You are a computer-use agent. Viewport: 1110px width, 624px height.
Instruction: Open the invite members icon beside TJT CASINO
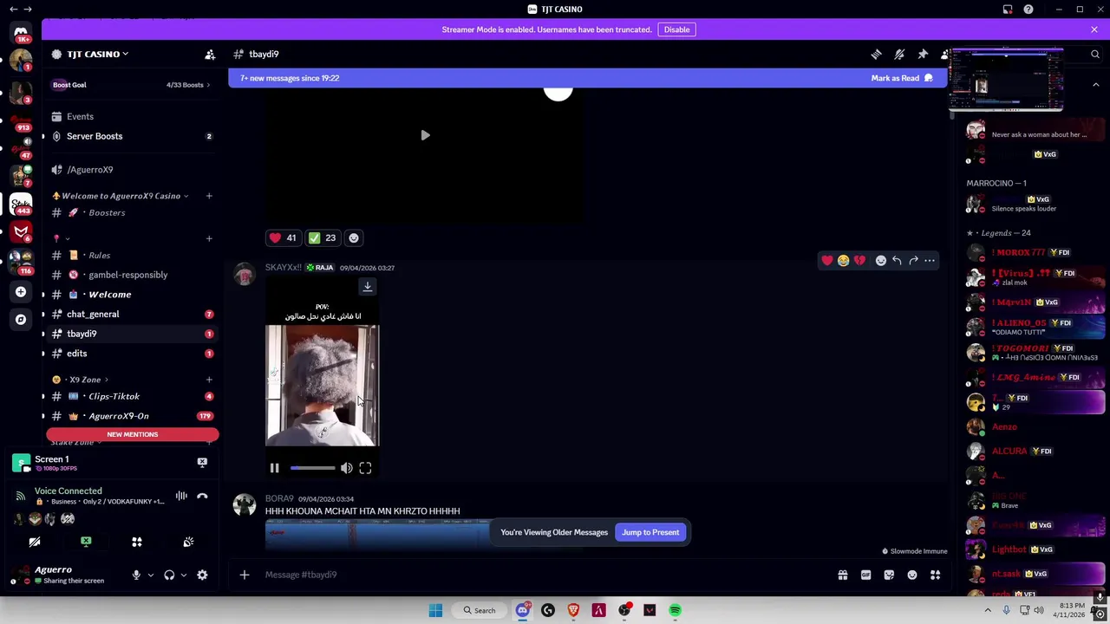pyautogui.click(x=210, y=54)
